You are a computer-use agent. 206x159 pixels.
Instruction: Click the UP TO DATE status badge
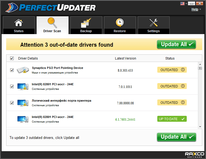[172, 119]
